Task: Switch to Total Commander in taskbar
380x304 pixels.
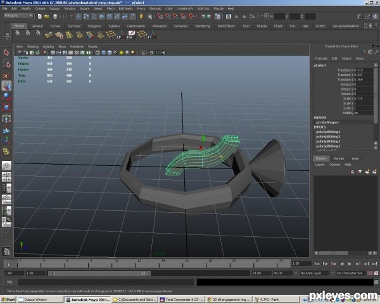Action: (182, 300)
